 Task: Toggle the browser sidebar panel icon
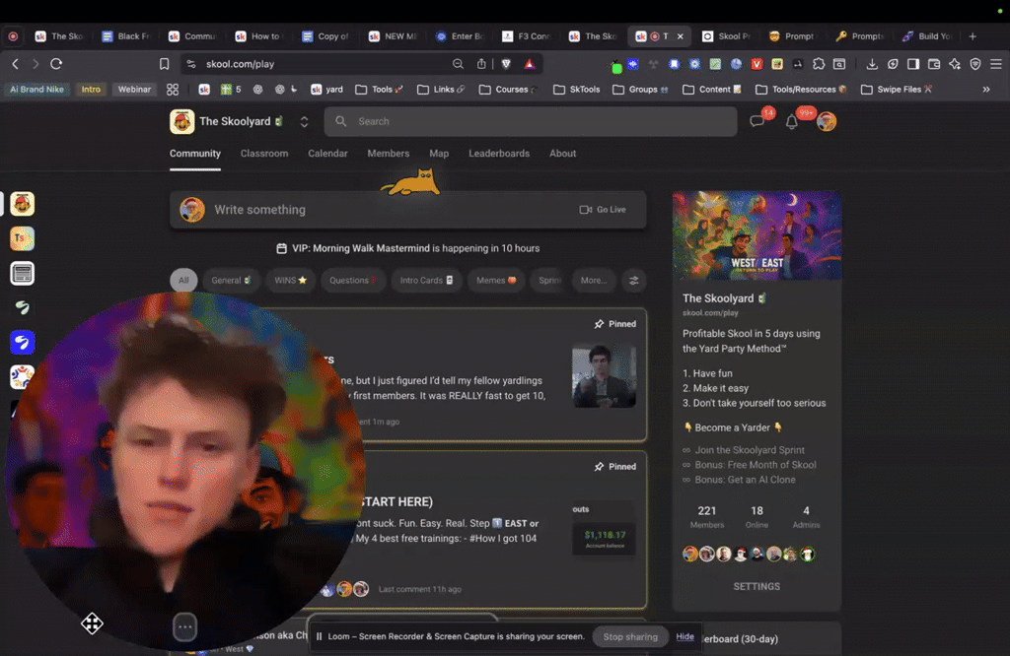coord(913,64)
